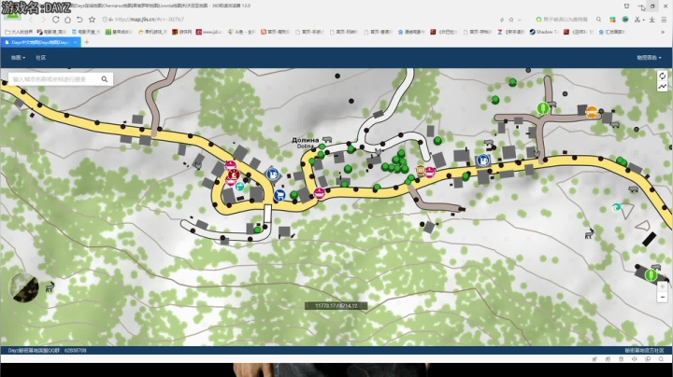
Task: Open the 斗鱼 bookmark
Action: tap(241, 32)
